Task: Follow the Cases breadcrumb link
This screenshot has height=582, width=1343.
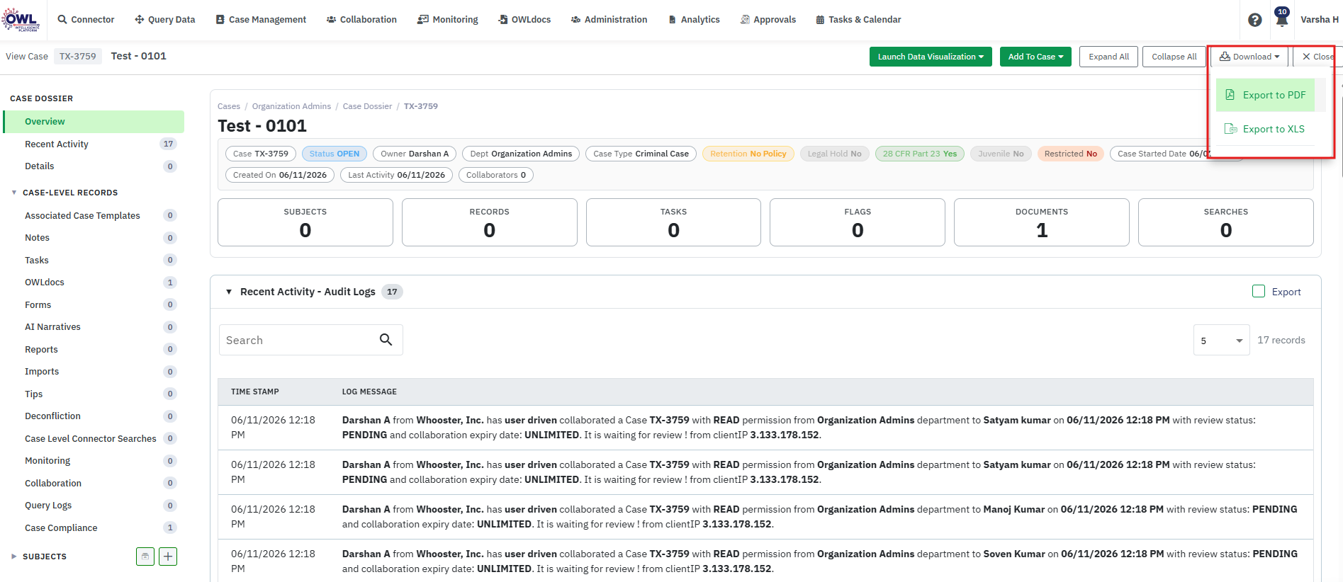Action: point(229,106)
